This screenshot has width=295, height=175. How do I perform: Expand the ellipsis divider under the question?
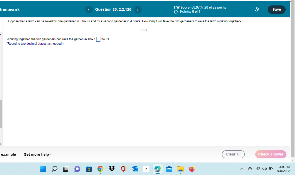pyautogui.click(x=143, y=30)
